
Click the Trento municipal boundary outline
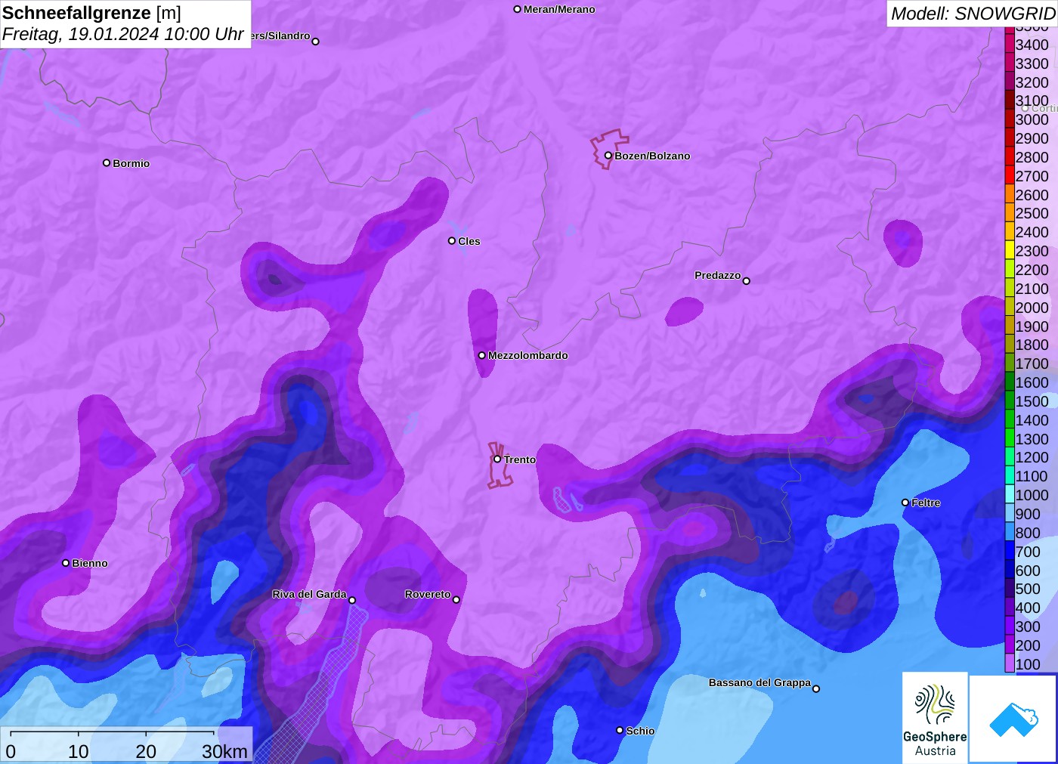499,466
